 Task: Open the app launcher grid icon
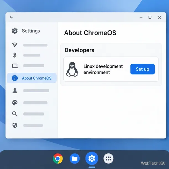coord(108,158)
